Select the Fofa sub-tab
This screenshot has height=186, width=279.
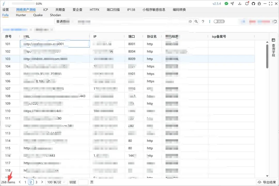point(5,15)
